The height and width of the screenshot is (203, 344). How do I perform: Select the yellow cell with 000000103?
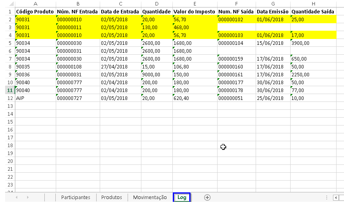click(236, 35)
